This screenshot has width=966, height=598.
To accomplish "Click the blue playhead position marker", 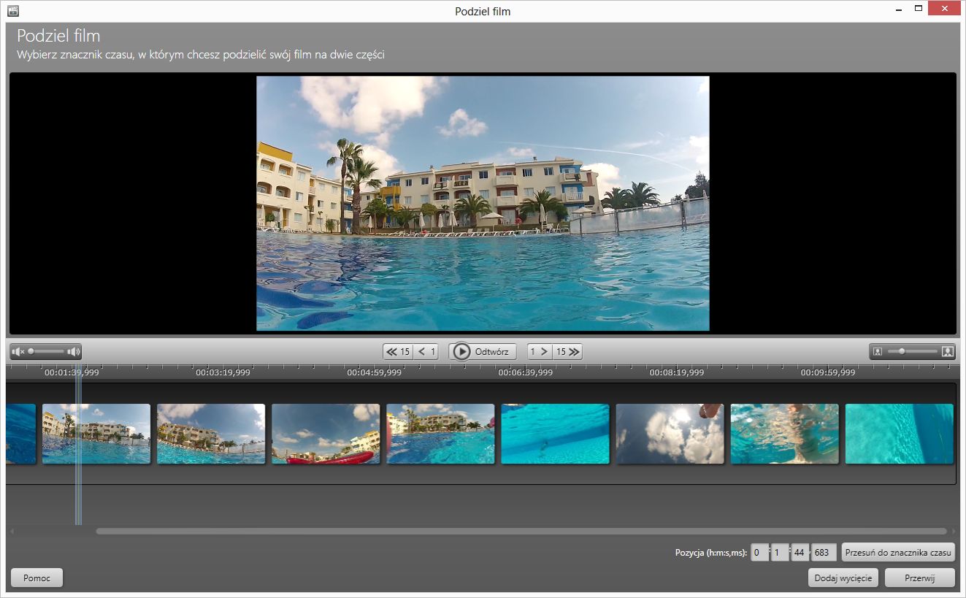I will click(x=78, y=445).
